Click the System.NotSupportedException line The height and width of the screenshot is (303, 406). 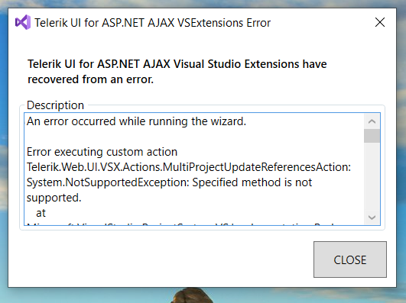[x=169, y=182]
